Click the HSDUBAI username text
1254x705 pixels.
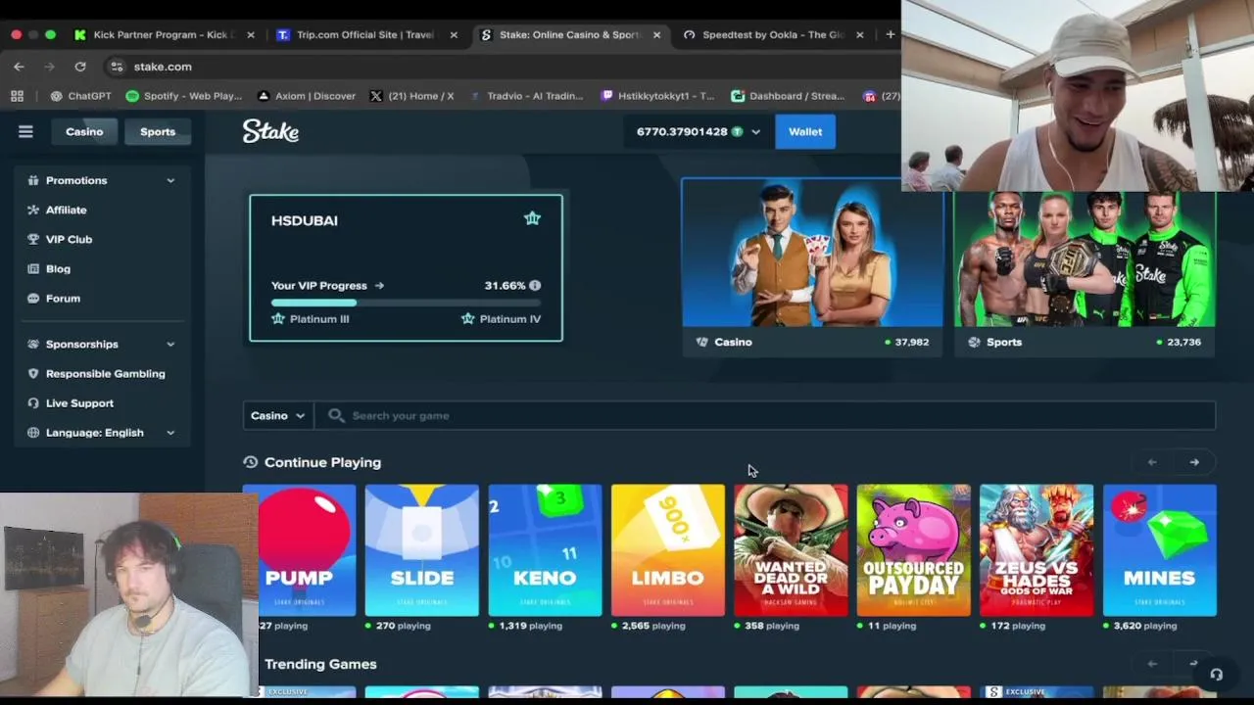pyautogui.click(x=305, y=220)
